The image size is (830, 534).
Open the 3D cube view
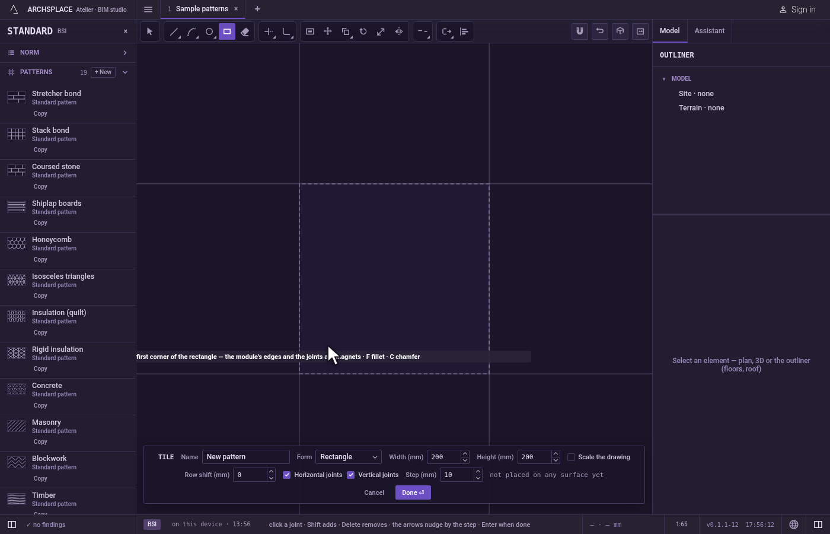tap(620, 31)
